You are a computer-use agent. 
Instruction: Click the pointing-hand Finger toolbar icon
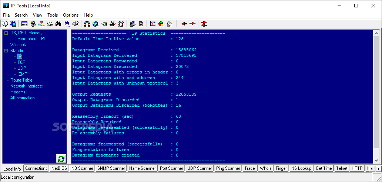pyautogui.click(x=104, y=24)
